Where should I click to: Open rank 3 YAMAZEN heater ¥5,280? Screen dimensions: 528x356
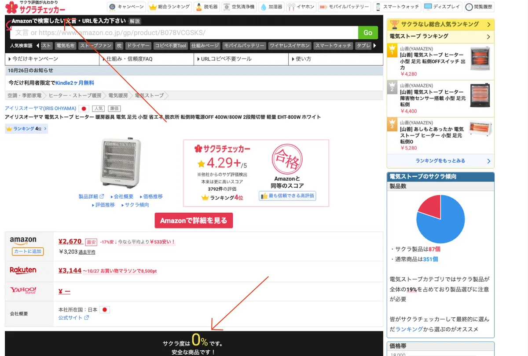tap(440, 135)
